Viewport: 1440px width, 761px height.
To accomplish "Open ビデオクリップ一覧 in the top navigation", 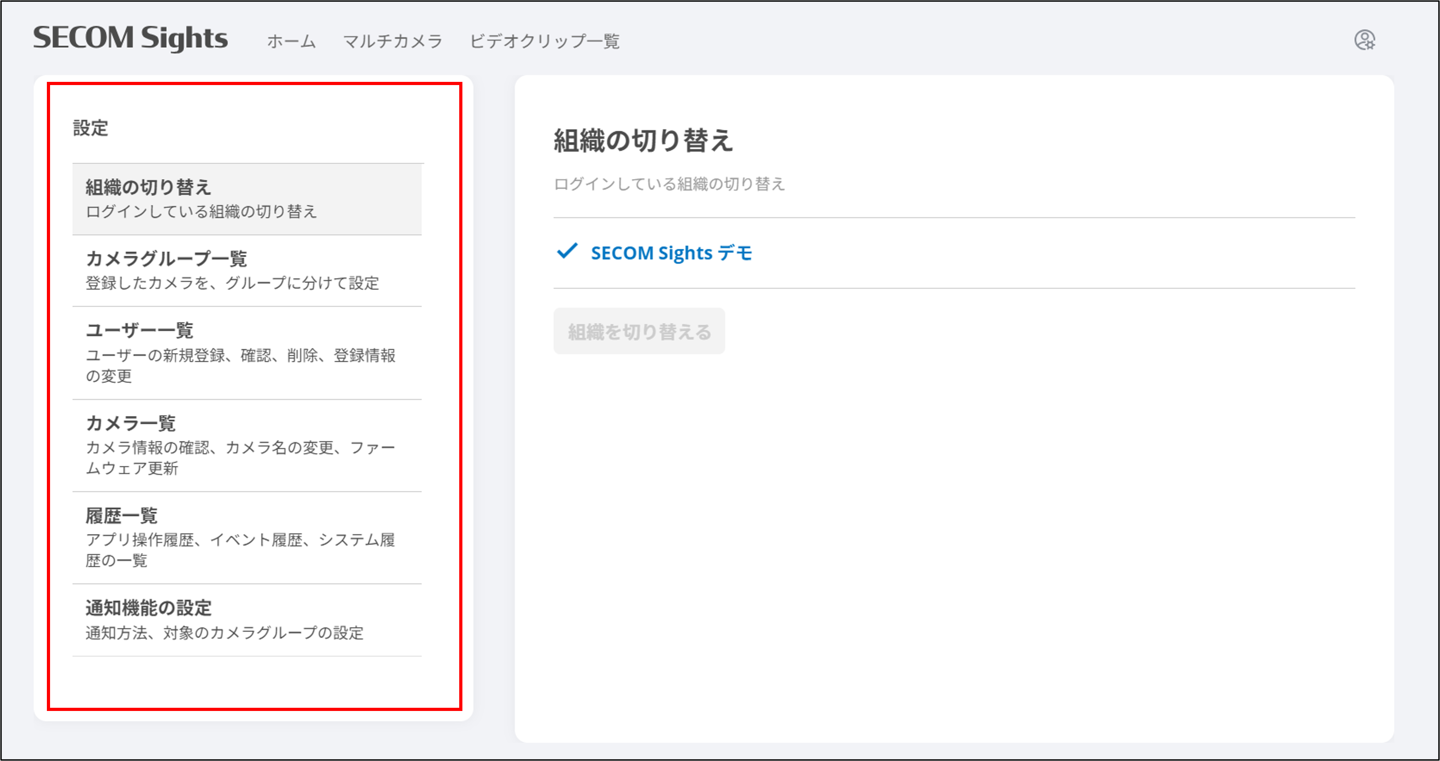I will 544,41.
